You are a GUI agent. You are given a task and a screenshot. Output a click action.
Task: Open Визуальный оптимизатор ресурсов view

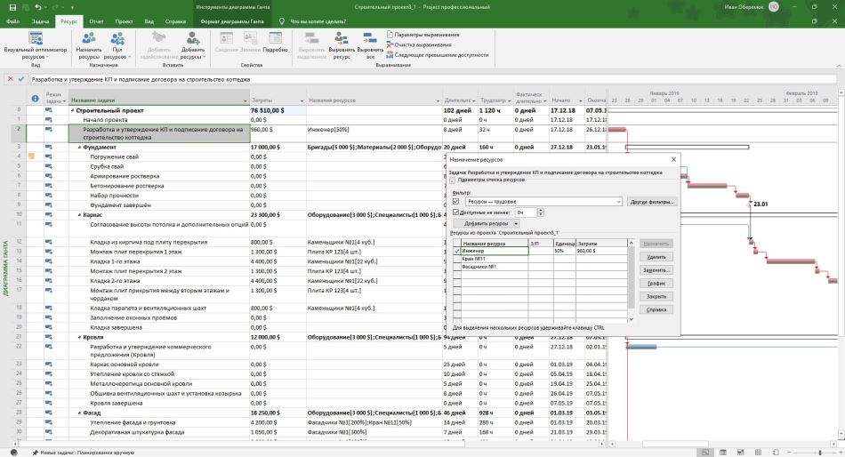point(35,45)
